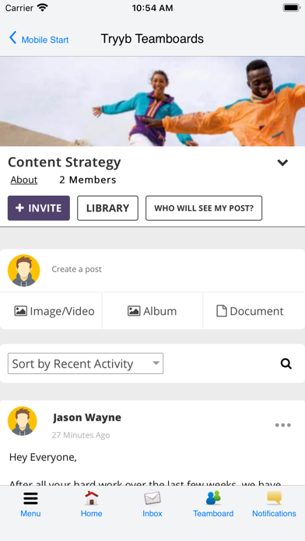305x541 pixels.
Task: Tap the team cover photo
Action: pyautogui.click(x=152, y=101)
